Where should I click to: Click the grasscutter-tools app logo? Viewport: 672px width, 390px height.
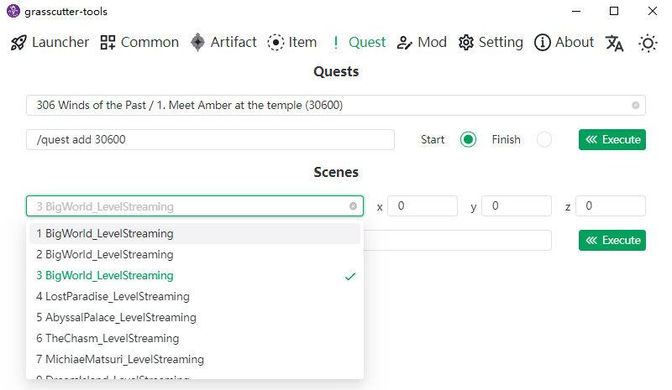point(13,11)
